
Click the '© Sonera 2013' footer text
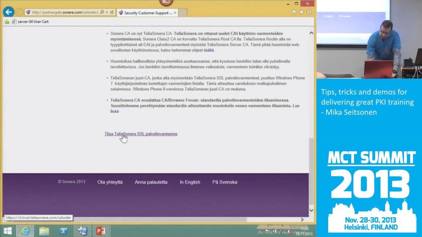72,181
